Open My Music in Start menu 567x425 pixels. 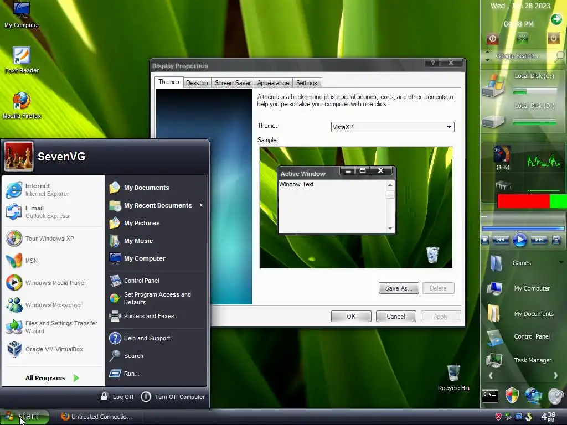157,241
